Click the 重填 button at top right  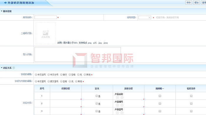(x=204, y=2)
